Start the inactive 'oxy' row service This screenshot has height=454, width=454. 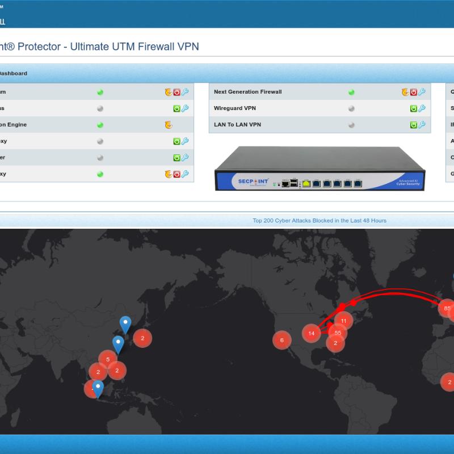tap(176, 141)
